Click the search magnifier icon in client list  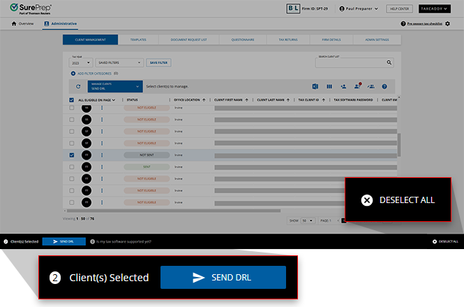click(390, 63)
